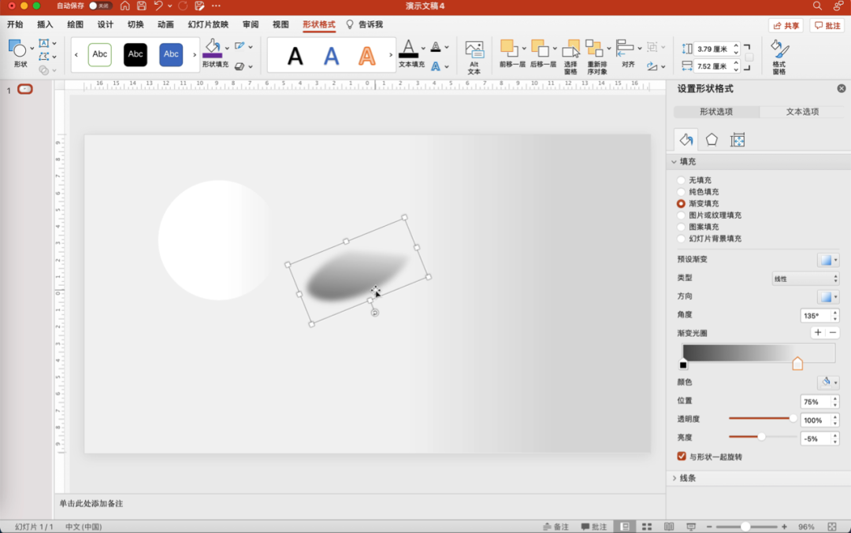Switch to Slide Sorter view icon
851x533 pixels.
pyautogui.click(x=647, y=527)
